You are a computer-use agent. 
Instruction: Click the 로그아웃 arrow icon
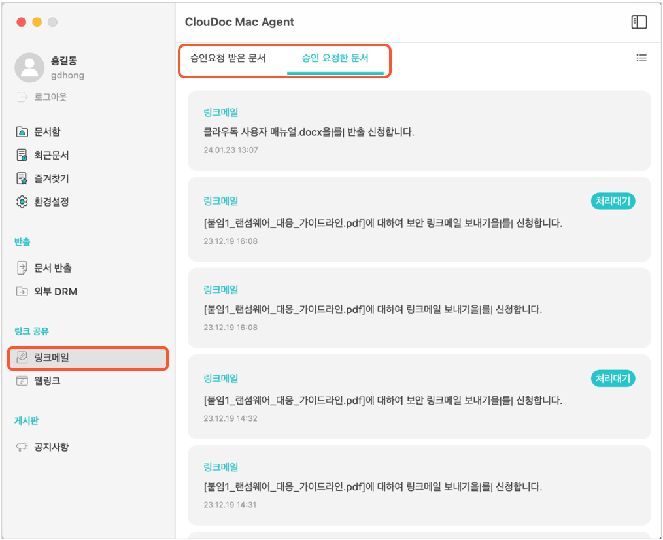click(x=22, y=97)
